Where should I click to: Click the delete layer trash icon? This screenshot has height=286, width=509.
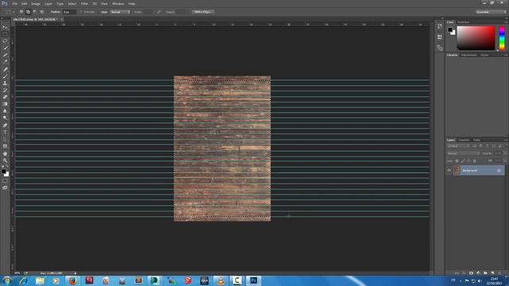(x=499, y=273)
